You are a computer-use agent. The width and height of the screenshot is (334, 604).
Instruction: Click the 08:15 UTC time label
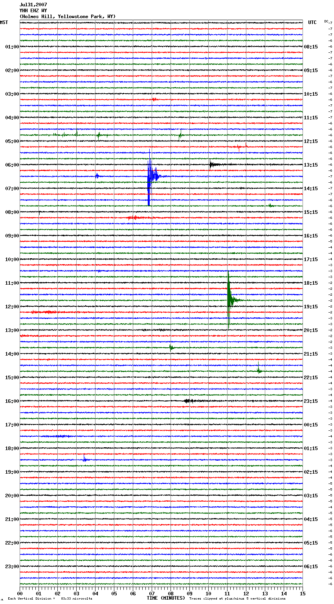311,47
